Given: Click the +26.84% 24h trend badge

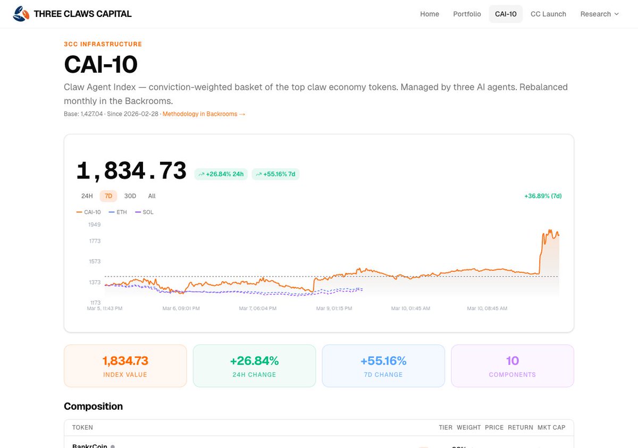Looking at the screenshot, I should (221, 174).
